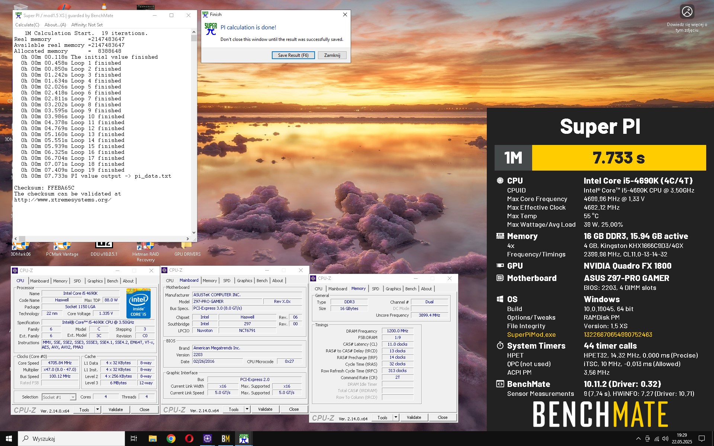Open the notification center icon
The width and height of the screenshot is (714, 446).
point(702,439)
